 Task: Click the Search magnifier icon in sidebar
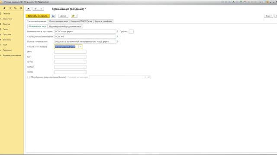tap(16, 8)
